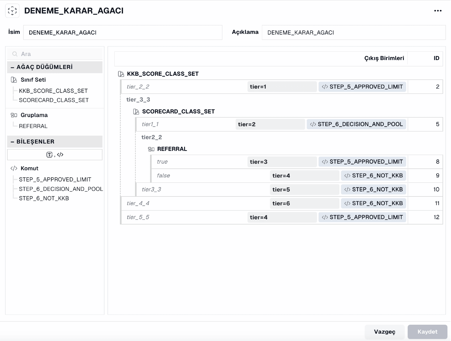This screenshot has width=451, height=341.
Task: Click the tier=1 output value cell
Action: (x=282, y=87)
